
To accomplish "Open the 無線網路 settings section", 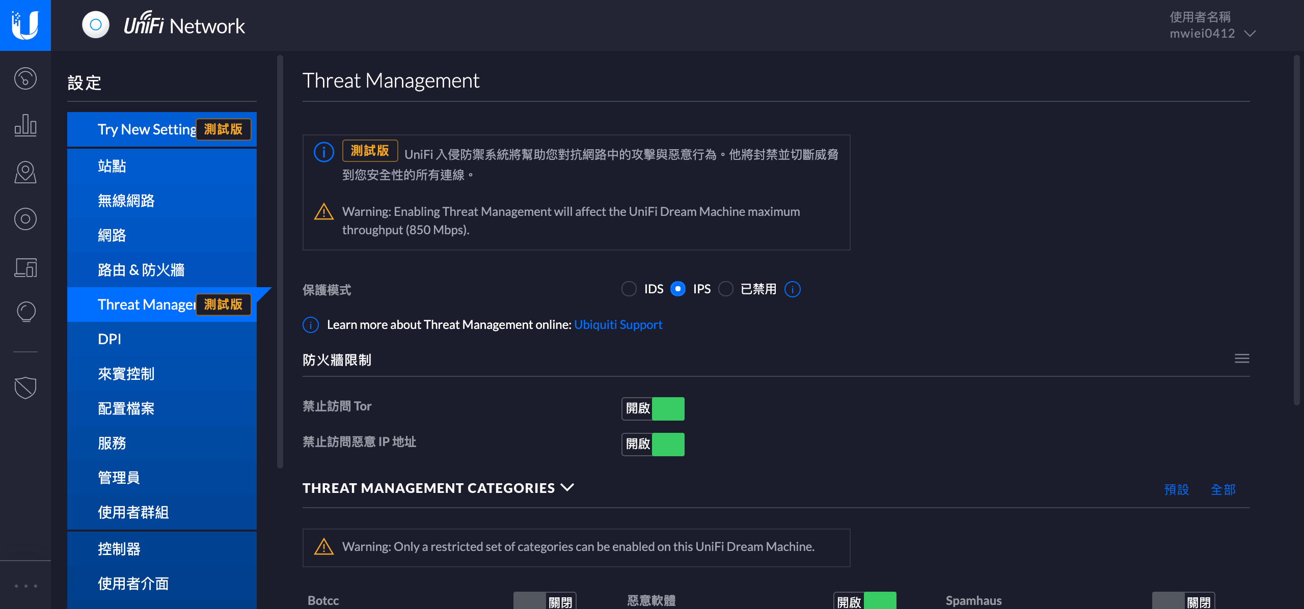I will [162, 201].
